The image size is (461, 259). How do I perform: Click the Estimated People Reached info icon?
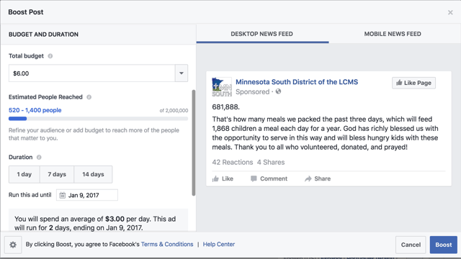(x=89, y=97)
